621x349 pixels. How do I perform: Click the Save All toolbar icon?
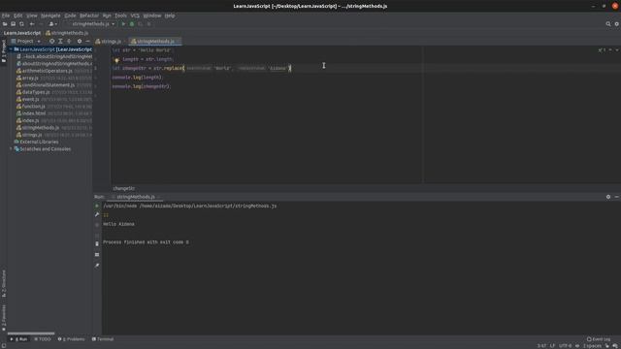13,24
